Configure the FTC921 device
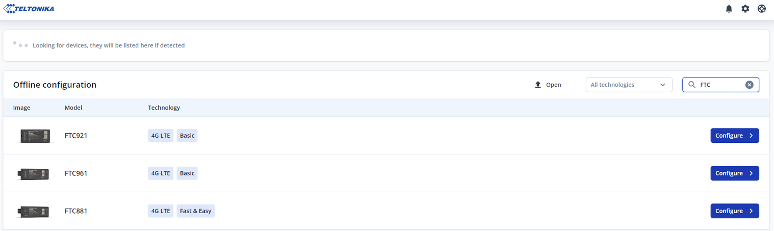The height and width of the screenshot is (231, 774). pos(734,136)
